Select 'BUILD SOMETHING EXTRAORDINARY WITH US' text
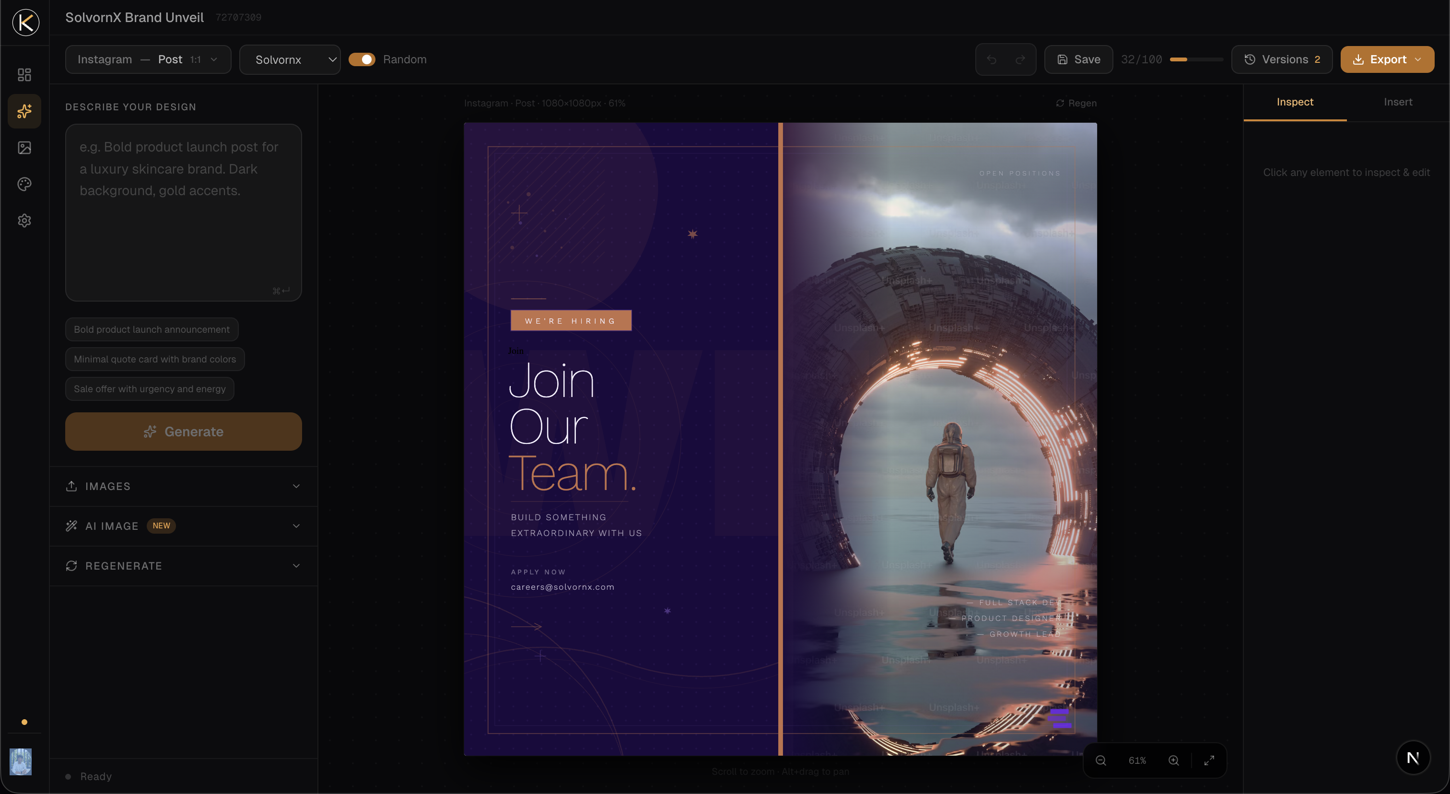This screenshot has width=1450, height=794. (x=576, y=525)
